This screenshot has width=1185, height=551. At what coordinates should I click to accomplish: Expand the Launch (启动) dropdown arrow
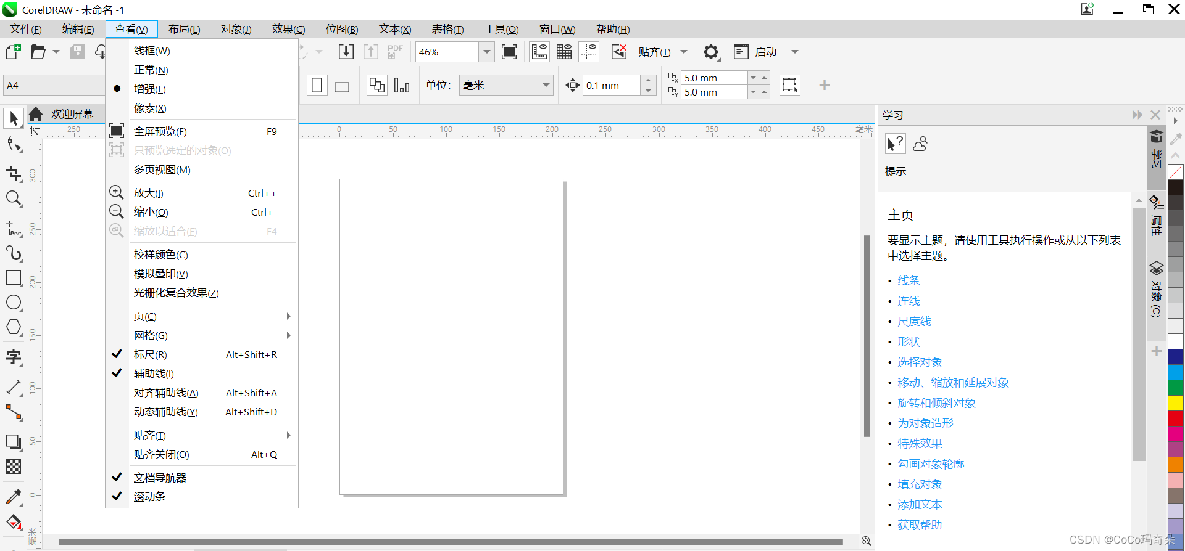click(795, 52)
